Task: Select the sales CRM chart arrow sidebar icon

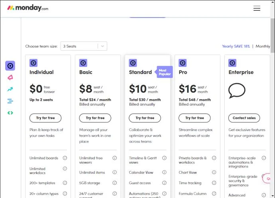Action: 10,89
